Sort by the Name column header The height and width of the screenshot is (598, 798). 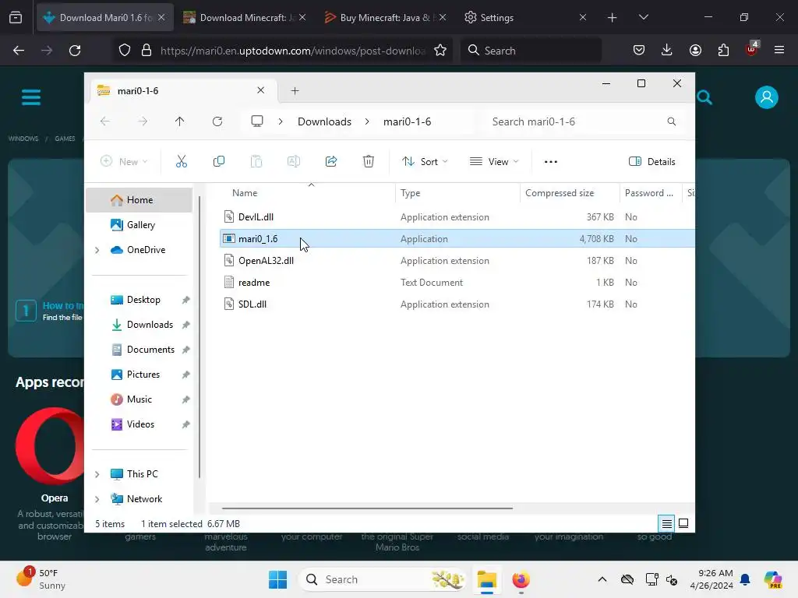click(x=307, y=193)
